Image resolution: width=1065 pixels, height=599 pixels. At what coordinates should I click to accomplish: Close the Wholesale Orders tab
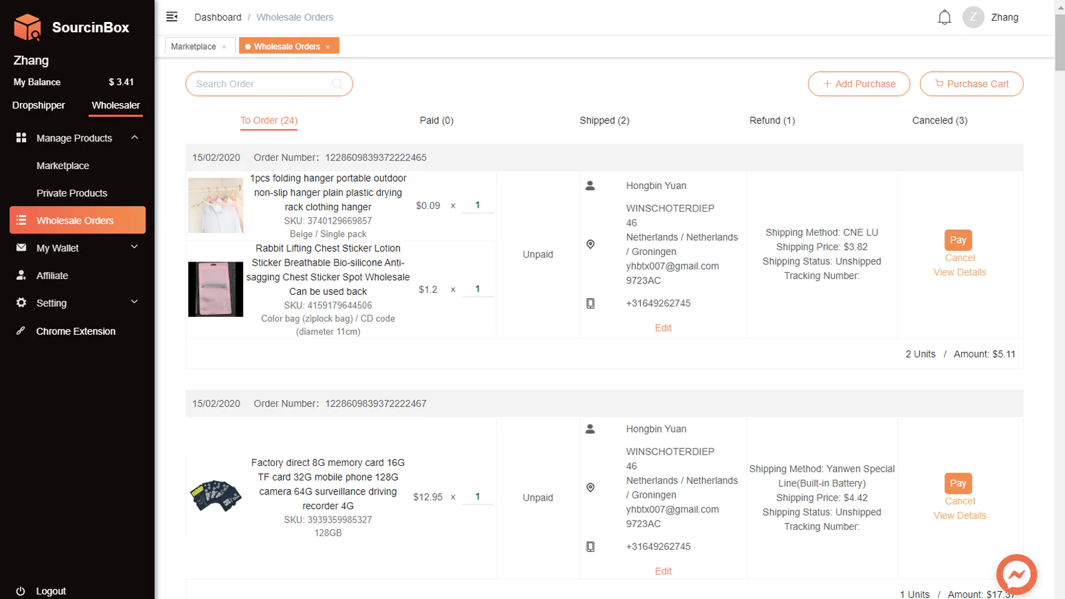(x=327, y=47)
